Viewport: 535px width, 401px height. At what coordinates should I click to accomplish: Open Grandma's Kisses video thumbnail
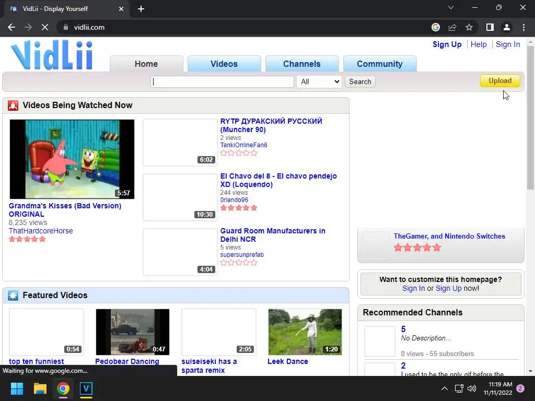point(72,159)
